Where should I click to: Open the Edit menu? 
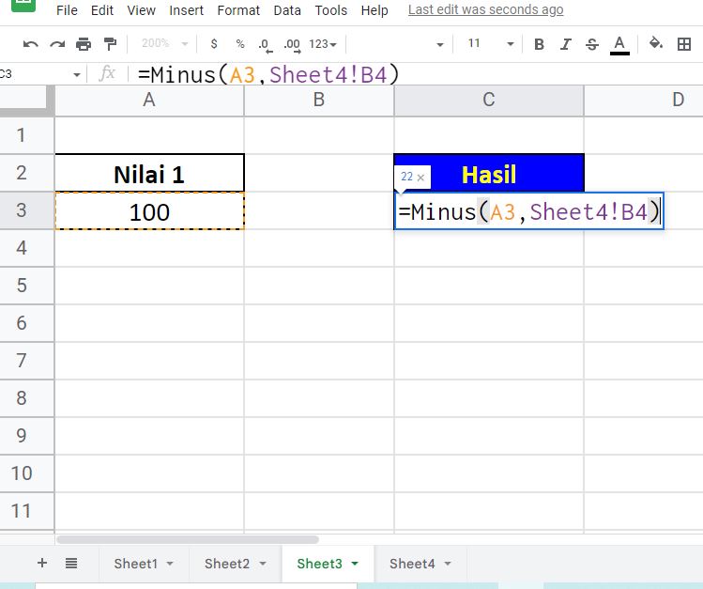click(101, 10)
